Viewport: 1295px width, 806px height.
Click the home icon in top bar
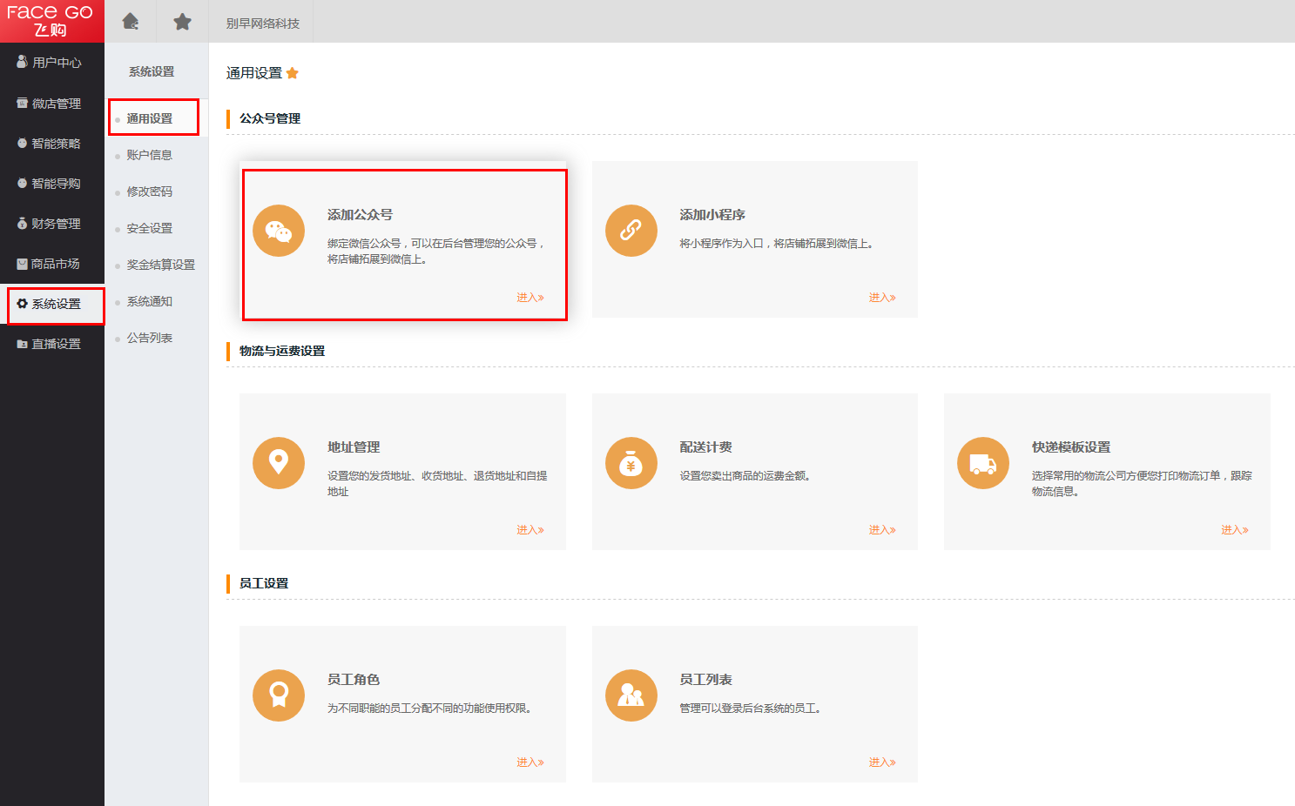pos(131,22)
